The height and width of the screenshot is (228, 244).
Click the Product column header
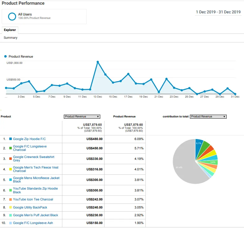(x=6, y=116)
